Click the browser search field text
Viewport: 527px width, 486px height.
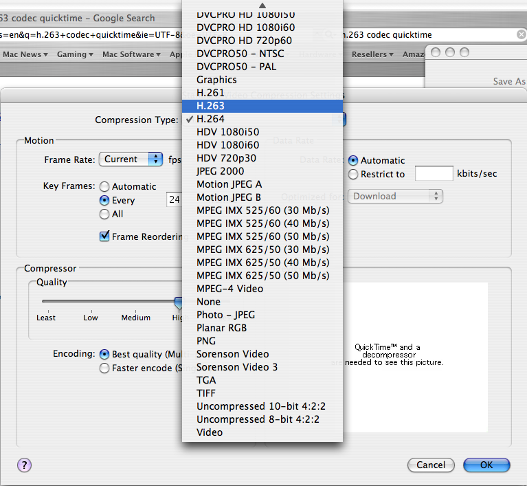[x=388, y=34]
